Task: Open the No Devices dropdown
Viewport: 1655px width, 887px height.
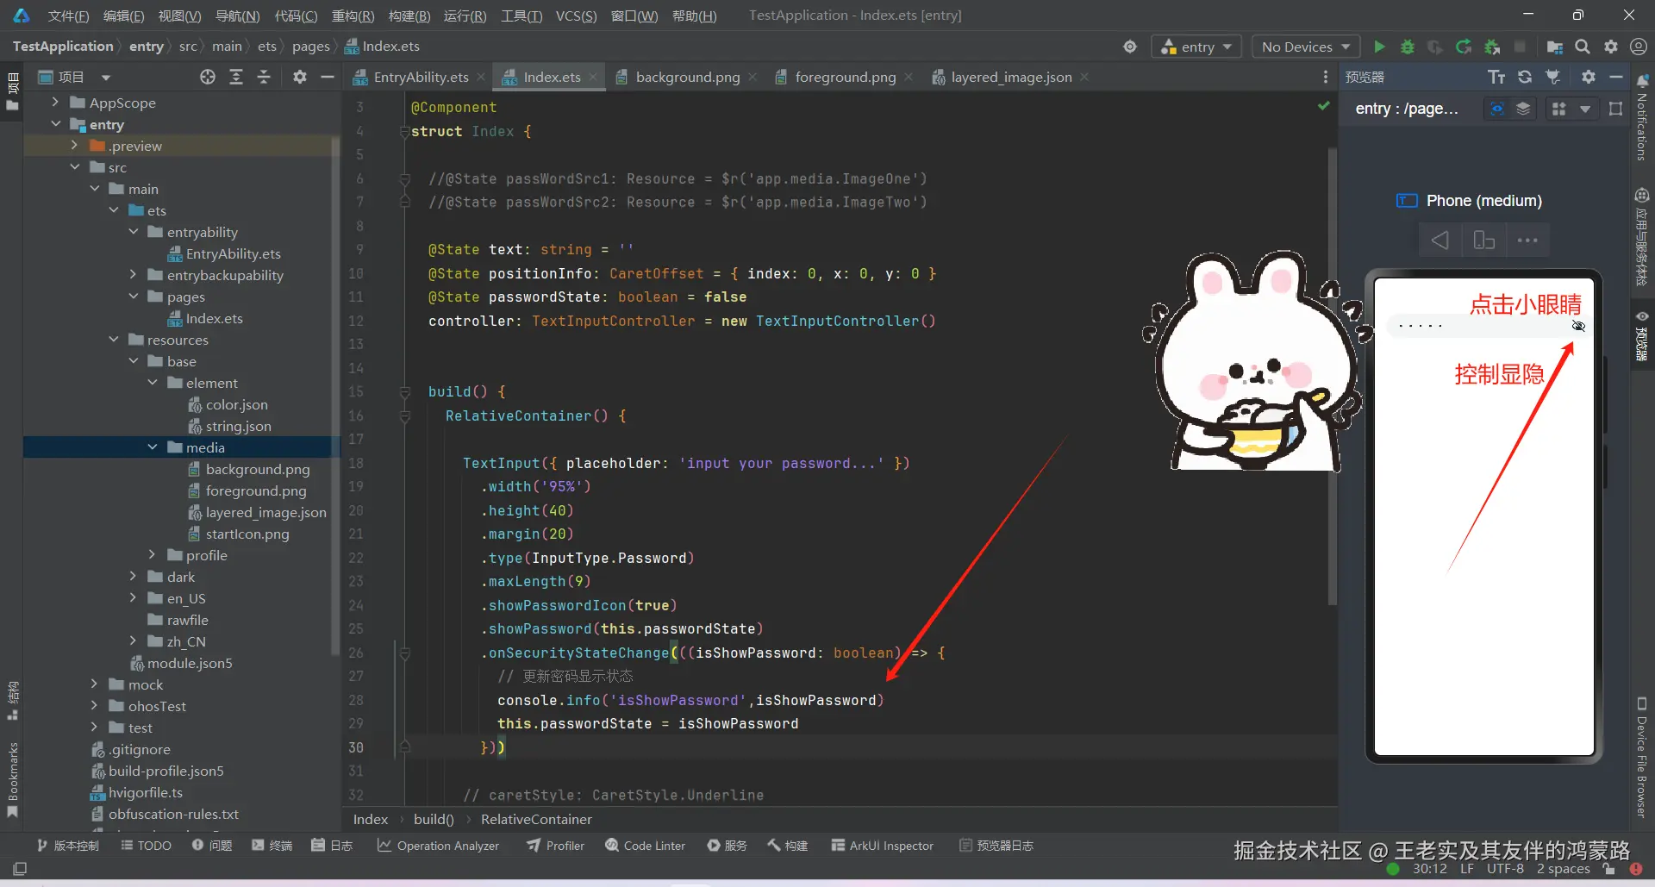Action: pos(1305,47)
